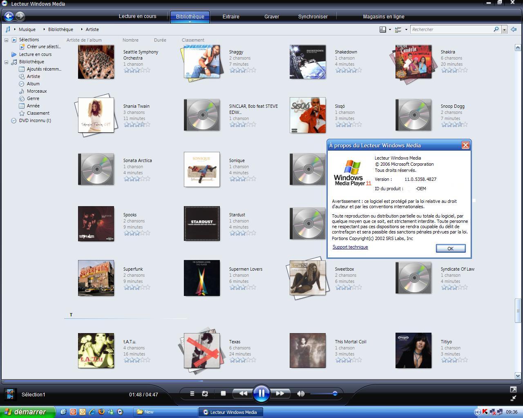Collapse the Bibliothèque tree node

(x=7, y=62)
